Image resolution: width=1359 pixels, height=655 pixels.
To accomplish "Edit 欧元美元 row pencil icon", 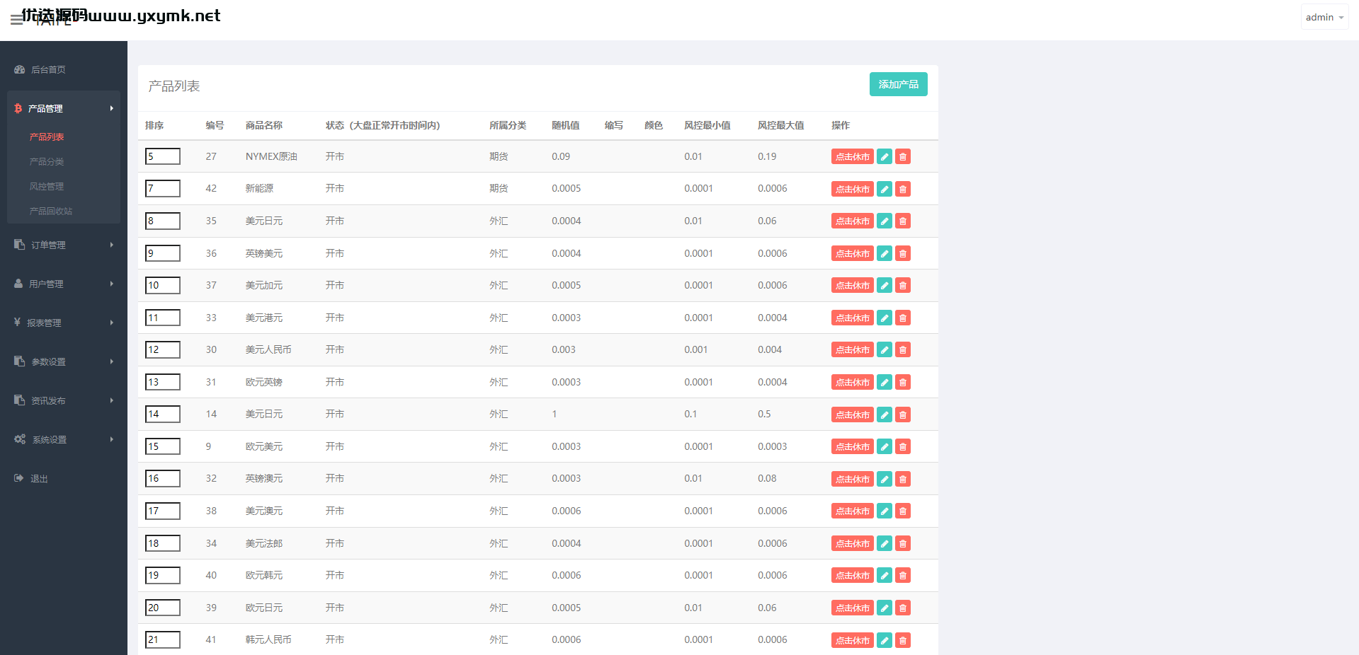I will click(885, 446).
